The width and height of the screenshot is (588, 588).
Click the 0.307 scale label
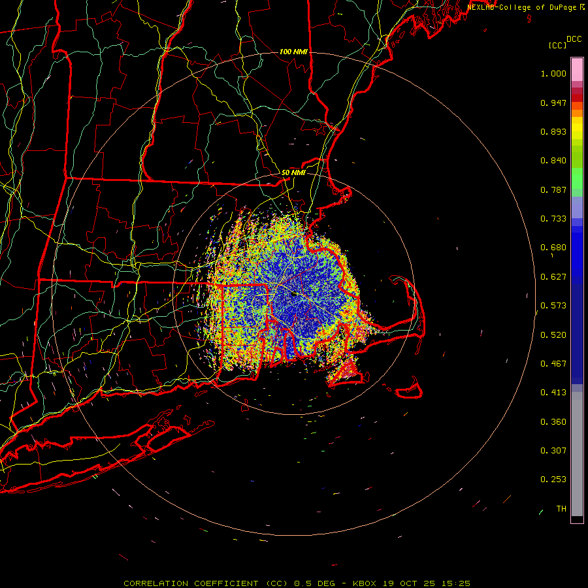pos(553,451)
